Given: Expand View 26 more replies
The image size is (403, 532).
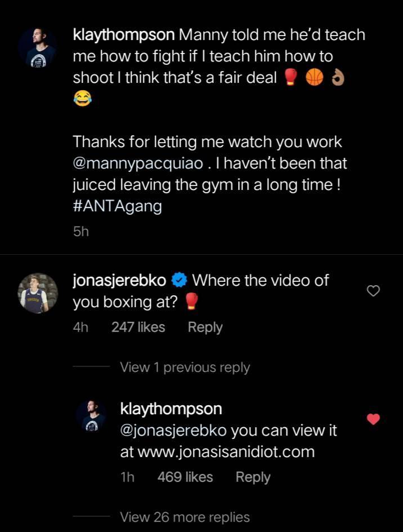Looking at the screenshot, I should coord(185,517).
